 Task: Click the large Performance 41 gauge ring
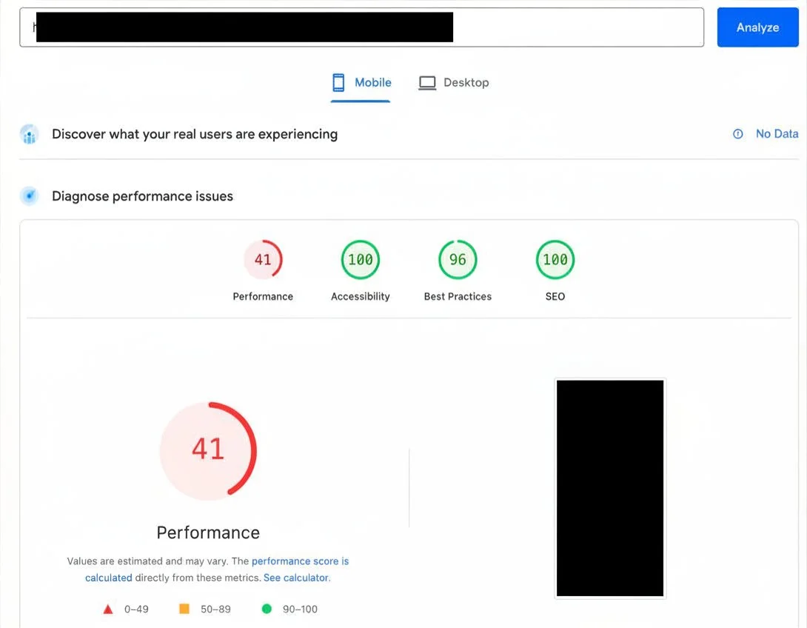click(x=208, y=450)
